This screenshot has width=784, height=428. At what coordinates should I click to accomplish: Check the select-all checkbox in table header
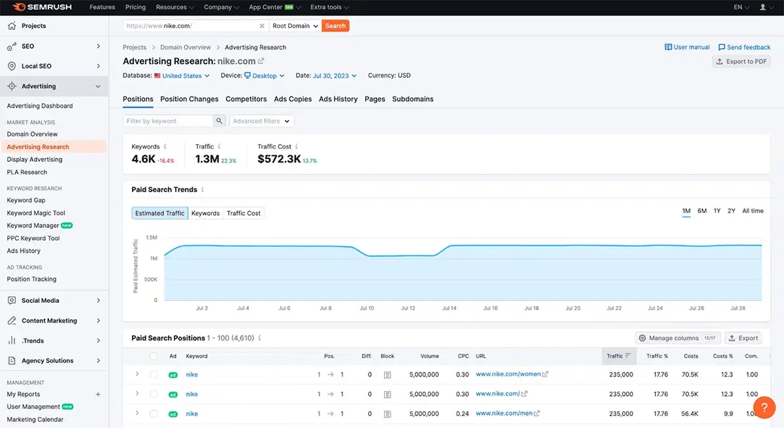click(154, 356)
